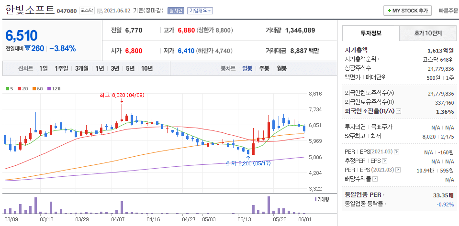Select the 10년 line chart period
This screenshot has width=459, height=226.
147,69
